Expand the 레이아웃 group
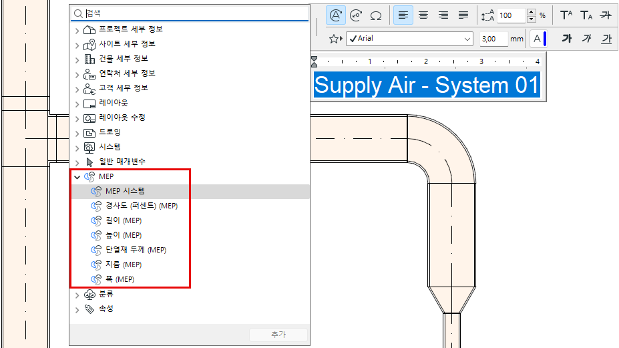This screenshot has width=619, height=348. [x=77, y=104]
